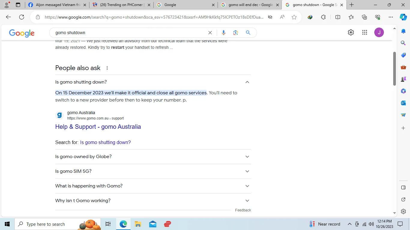
Task: Adjust volume speaker icon in tray
Action: (371, 224)
